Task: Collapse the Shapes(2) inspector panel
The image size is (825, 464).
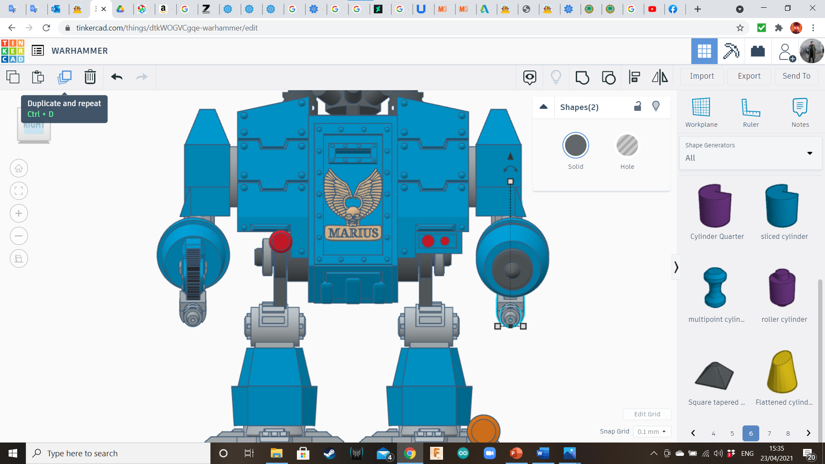Action: pos(543,107)
